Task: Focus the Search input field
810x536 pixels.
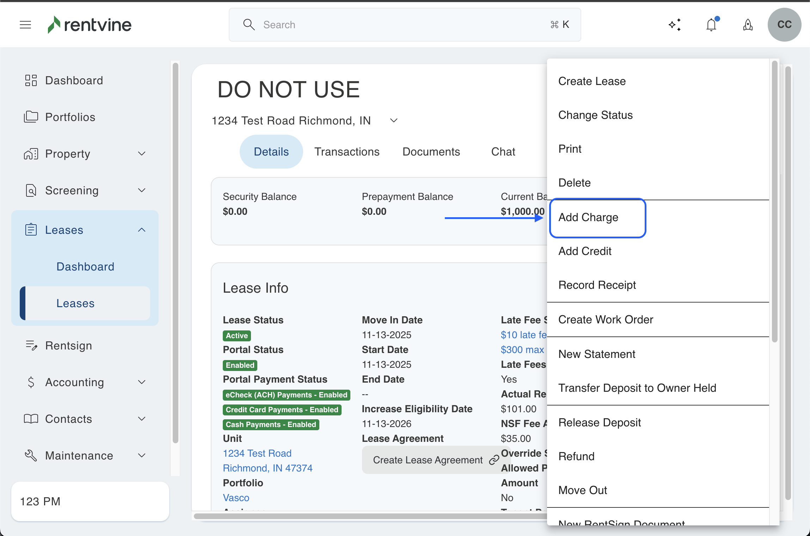Action: click(405, 25)
